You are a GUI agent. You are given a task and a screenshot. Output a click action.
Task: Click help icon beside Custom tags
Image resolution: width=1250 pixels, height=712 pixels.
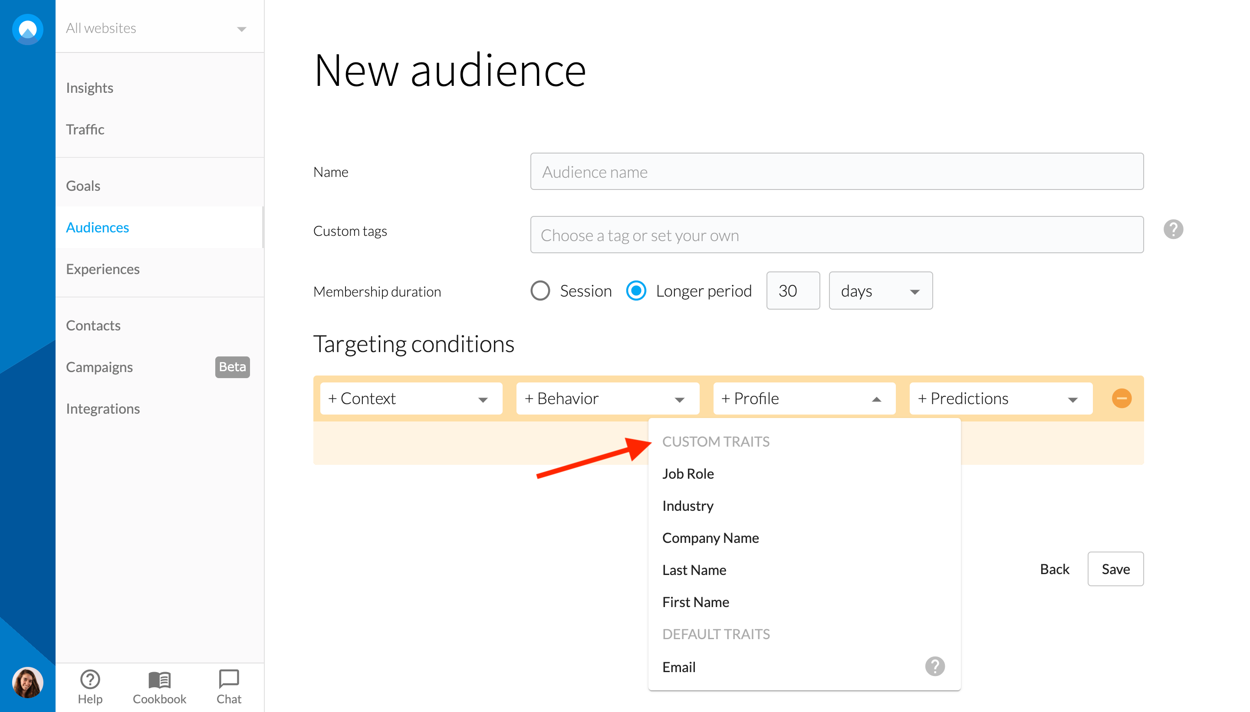click(1173, 230)
